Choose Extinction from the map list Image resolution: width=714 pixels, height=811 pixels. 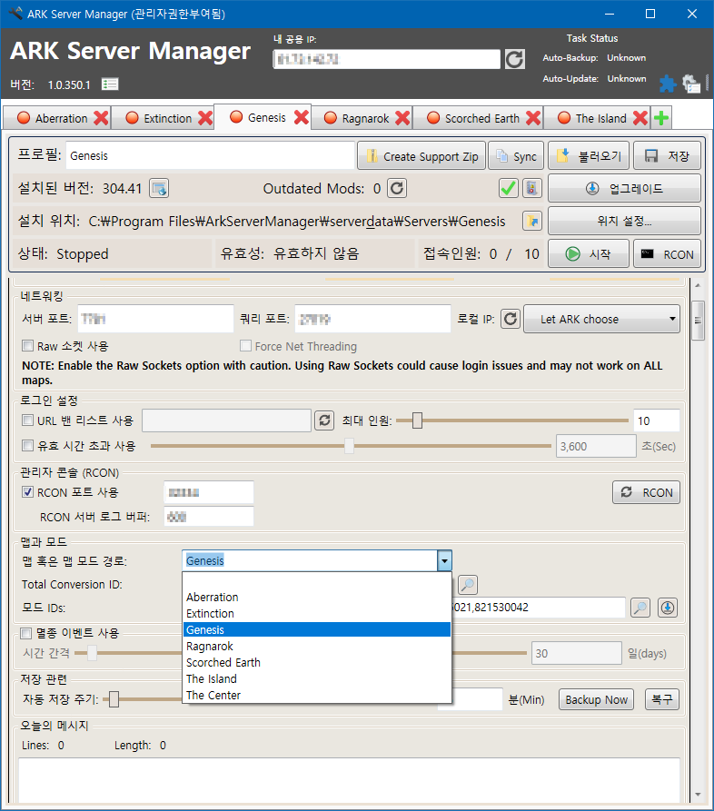(x=317, y=613)
